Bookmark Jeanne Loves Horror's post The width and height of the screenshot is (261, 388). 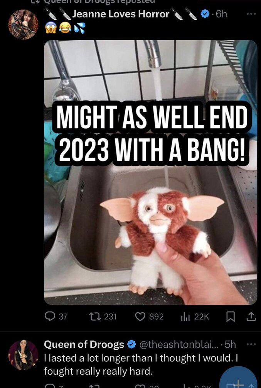pyautogui.click(x=231, y=317)
